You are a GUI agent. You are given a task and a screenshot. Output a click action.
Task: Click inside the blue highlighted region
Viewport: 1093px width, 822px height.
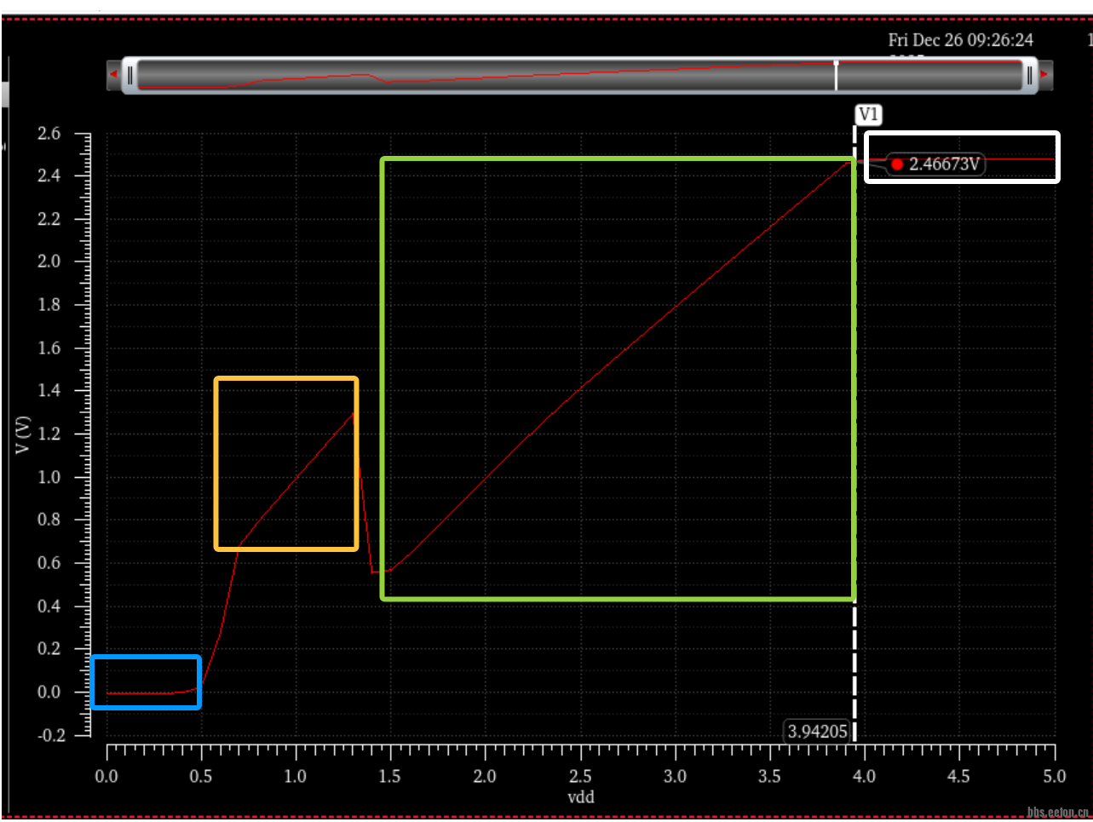pos(145,681)
